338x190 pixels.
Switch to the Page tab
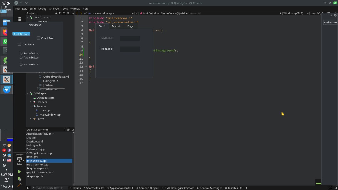(x=130, y=26)
